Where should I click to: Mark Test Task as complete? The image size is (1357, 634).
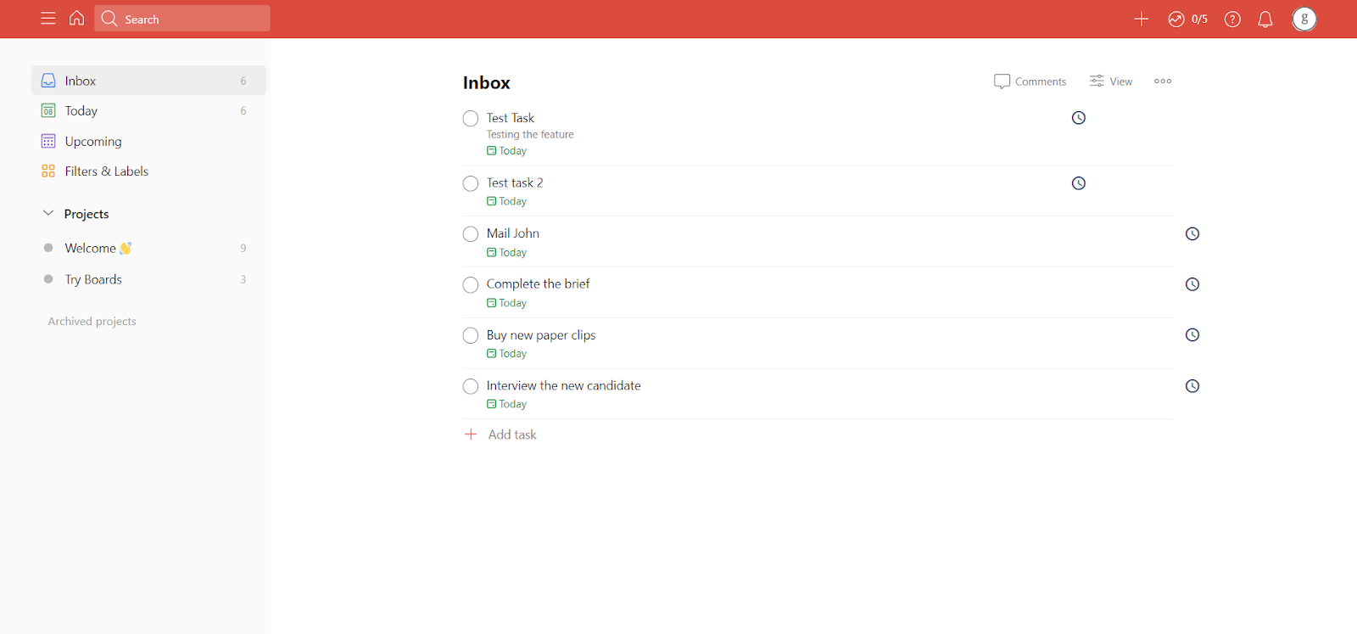point(471,119)
